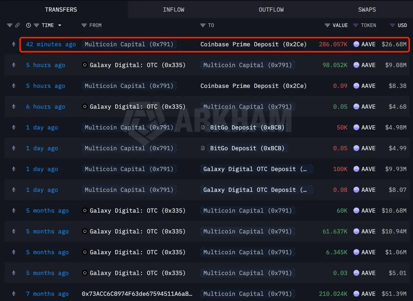Click the AAVE token icon on the $26.68M row
Viewport: 413px width, 301px height.
[356, 44]
